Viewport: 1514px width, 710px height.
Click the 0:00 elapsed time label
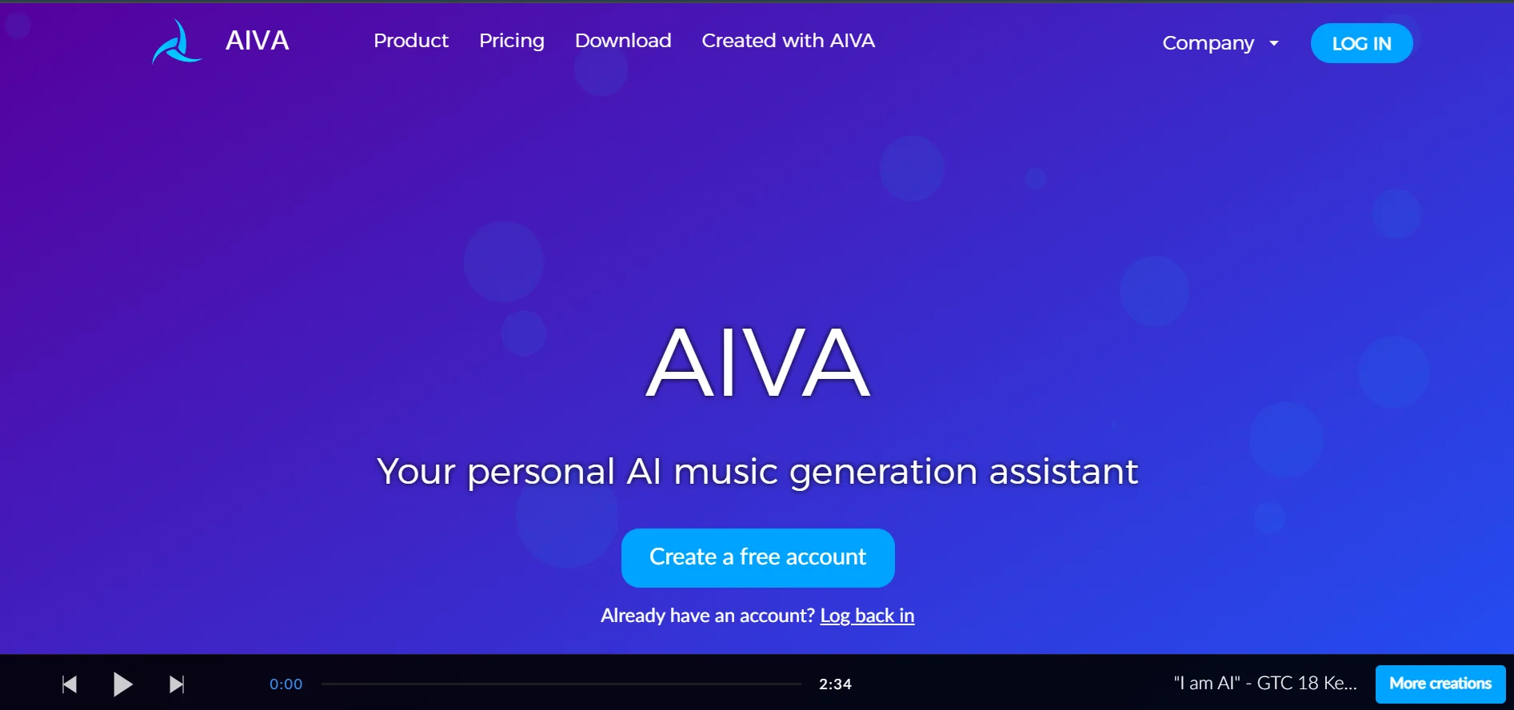[x=286, y=684]
